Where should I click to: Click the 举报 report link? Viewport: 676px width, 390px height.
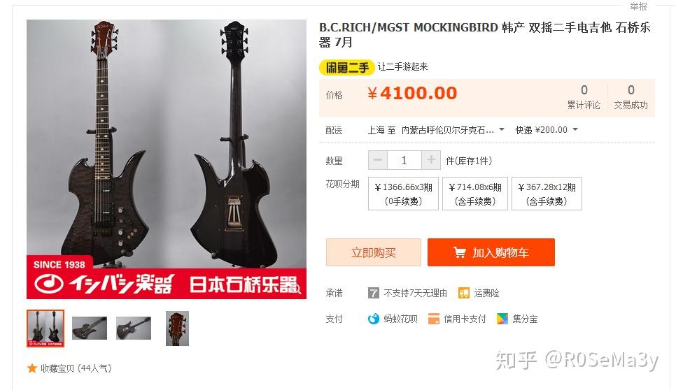tap(638, 6)
